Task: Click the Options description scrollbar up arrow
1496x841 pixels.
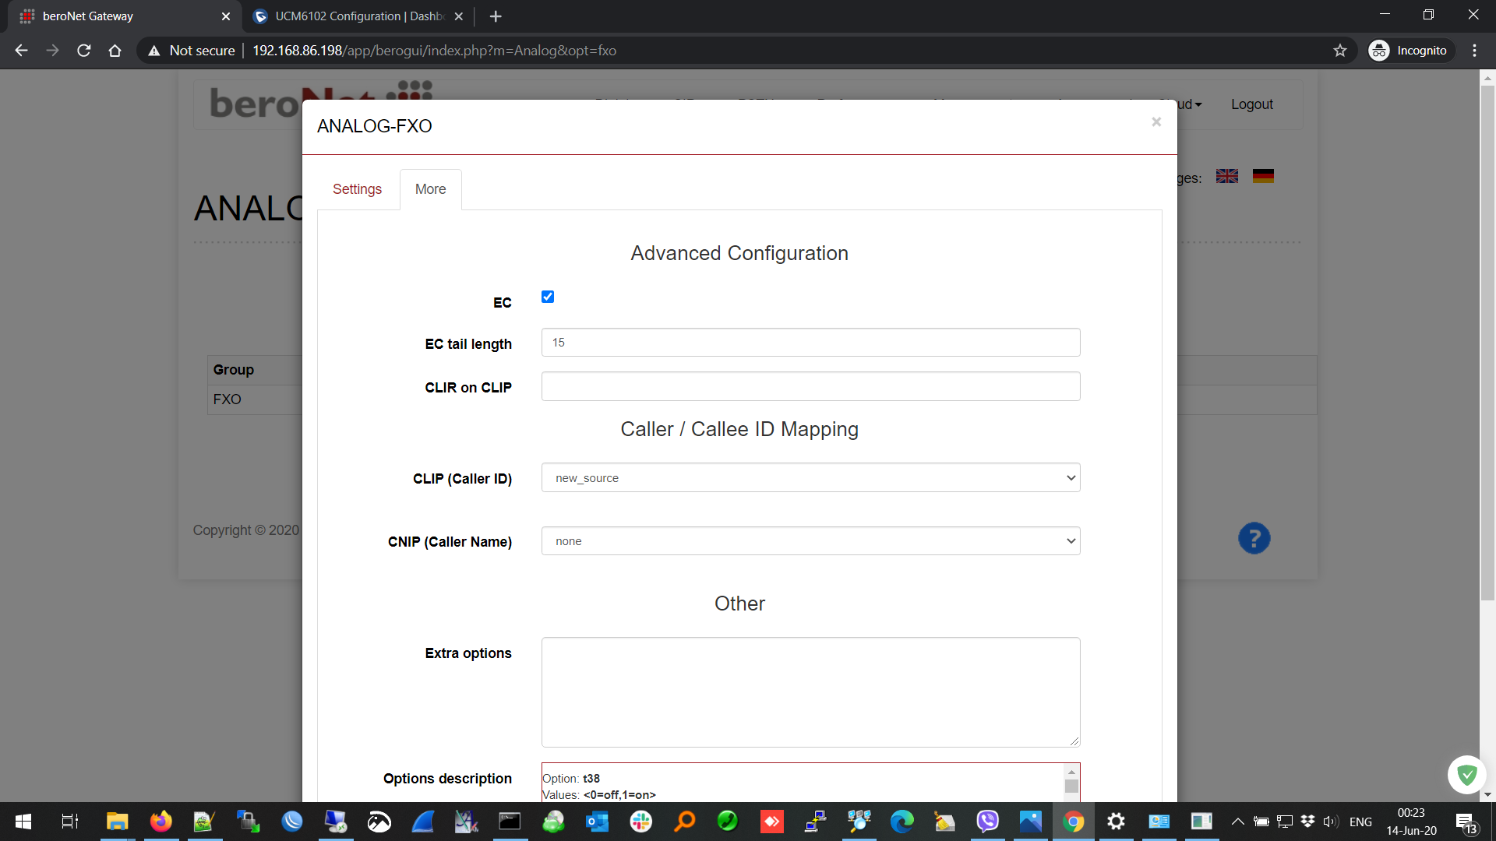Action: pos(1071,772)
